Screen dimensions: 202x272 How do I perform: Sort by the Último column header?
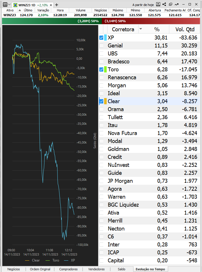(28, 10)
